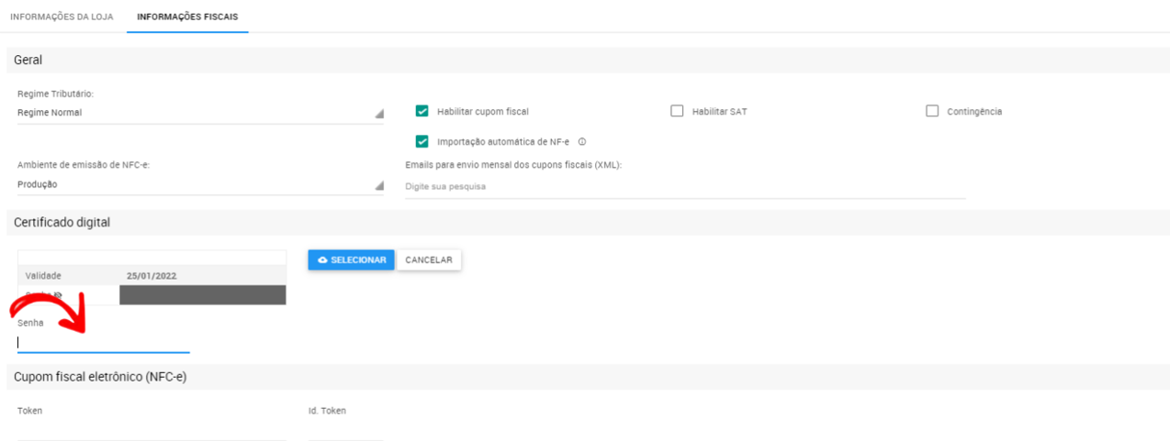
Task: Focus the Senha password input field
Action: (x=103, y=342)
